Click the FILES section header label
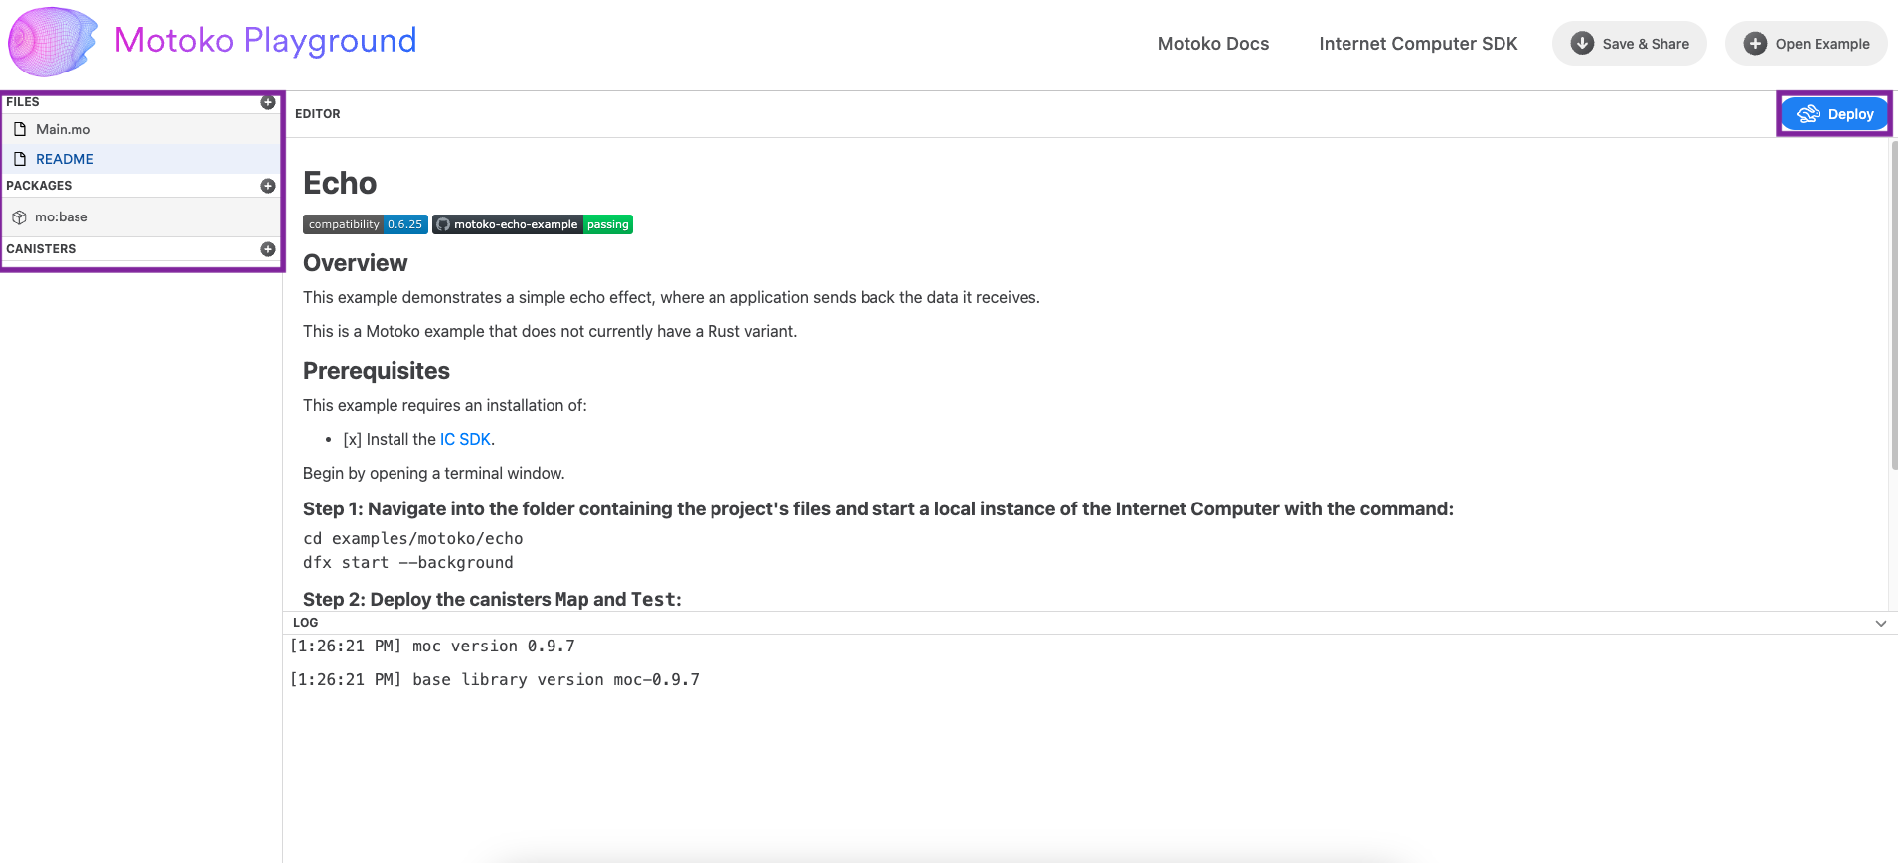 23,102
